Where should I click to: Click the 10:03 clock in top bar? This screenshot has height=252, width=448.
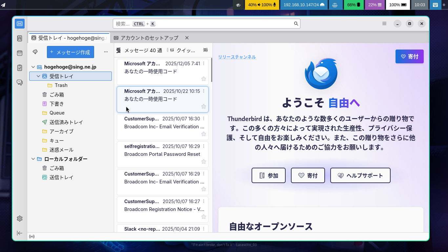[x=420, y=5]
